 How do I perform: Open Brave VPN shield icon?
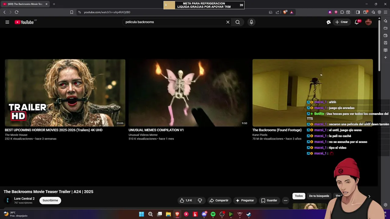[379, 12]
